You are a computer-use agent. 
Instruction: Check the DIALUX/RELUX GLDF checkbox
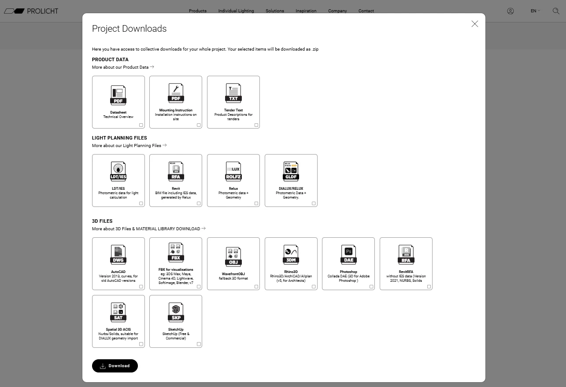pyautogui.click(x=314, y=203)
